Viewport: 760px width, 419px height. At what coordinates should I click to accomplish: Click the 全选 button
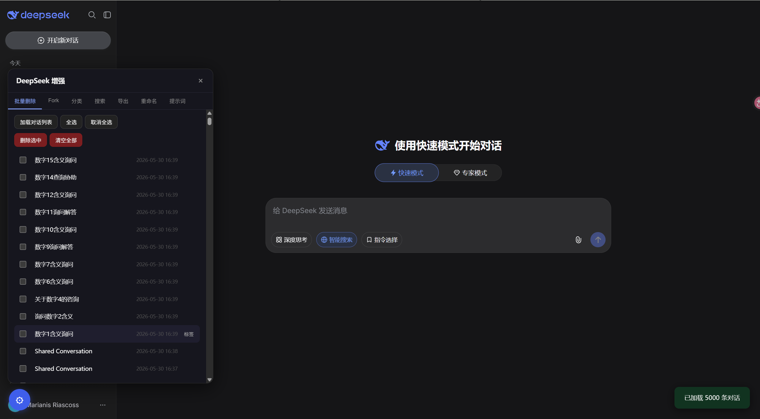coord(71,122)
